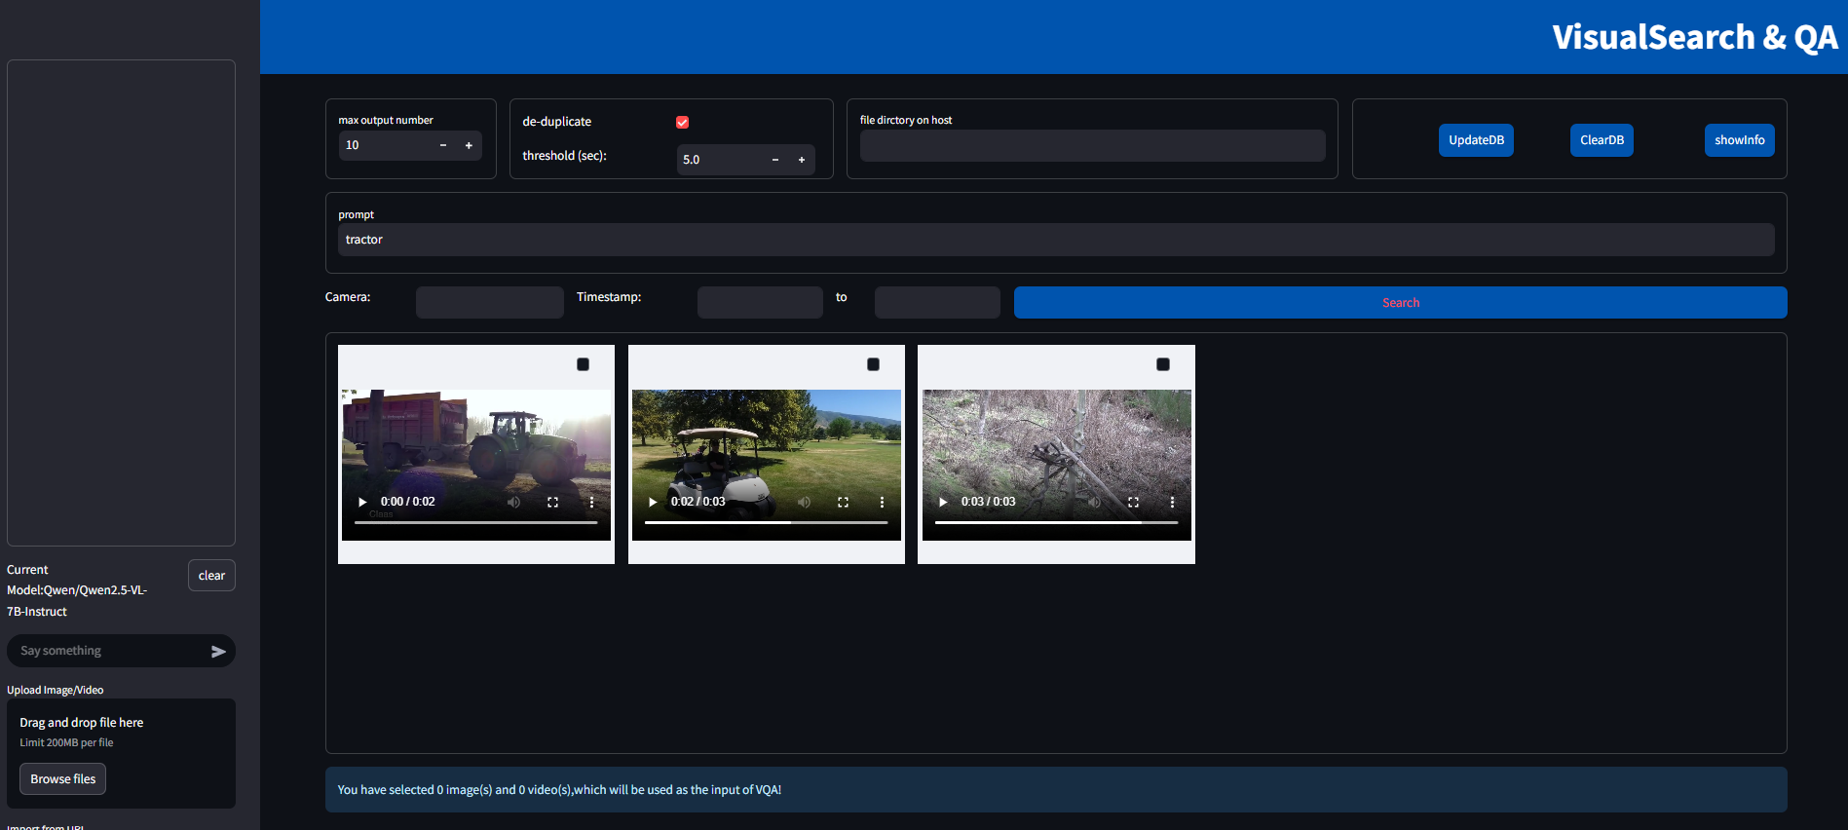Image resolution: width=1848 pixels, height=830 pixels.
Task: Open more options on tractor video
Action: 591,503
